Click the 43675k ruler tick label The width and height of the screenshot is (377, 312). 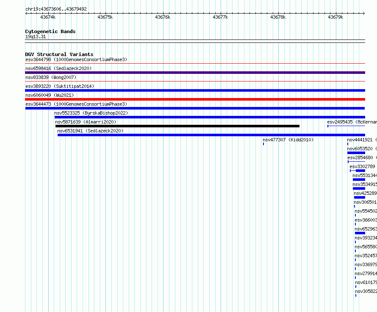[x=105, y=17]
